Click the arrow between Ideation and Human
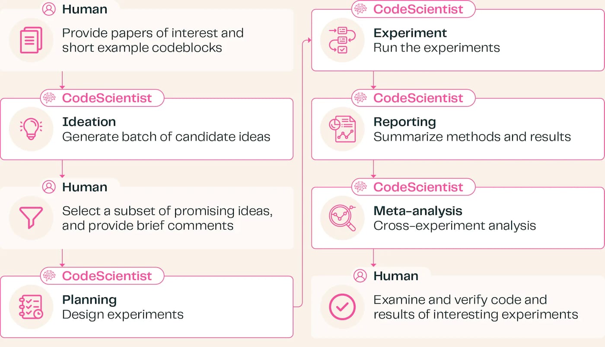This screenshot has height=347, width=605. pyautogui.click(x=62, y=169)
